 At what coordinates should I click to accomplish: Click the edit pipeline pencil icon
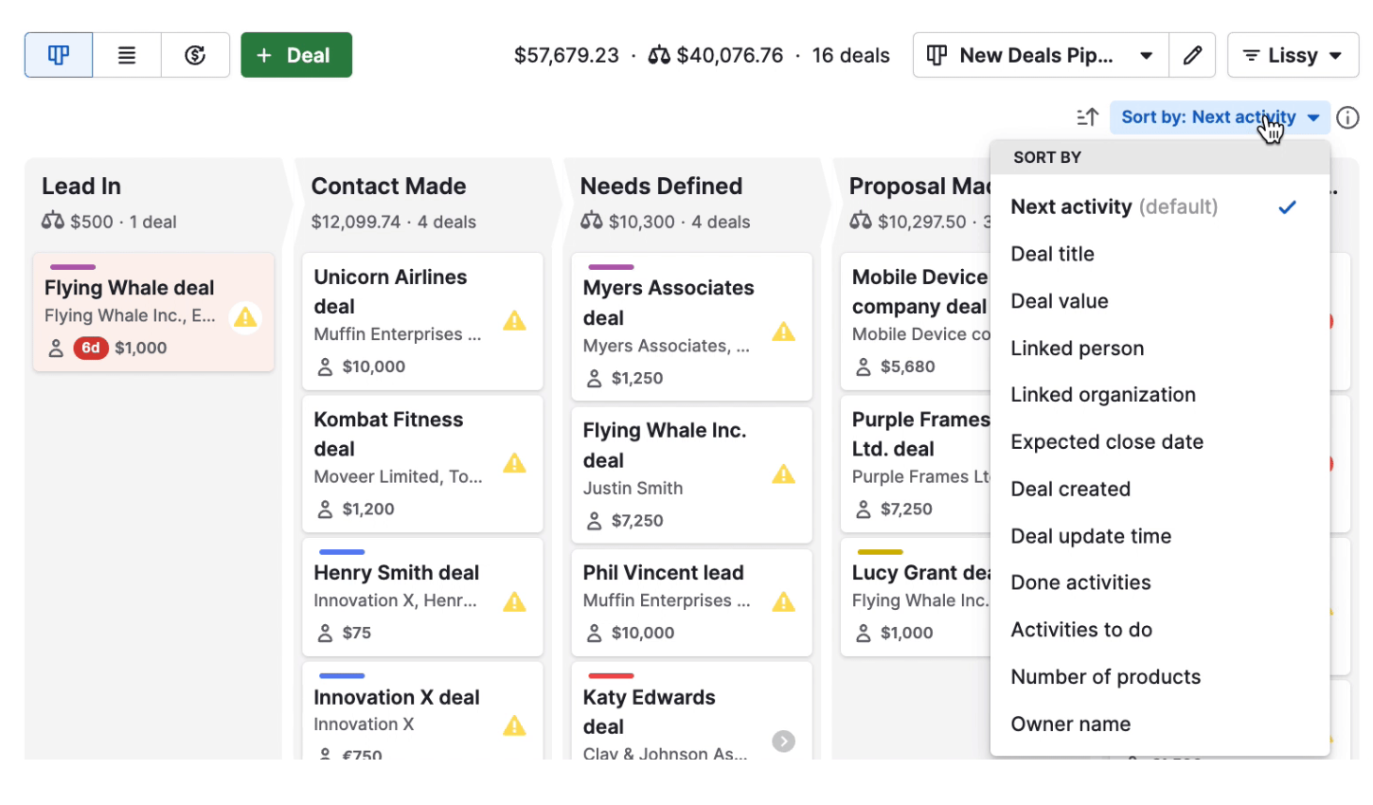click(x=1192, y=55)
